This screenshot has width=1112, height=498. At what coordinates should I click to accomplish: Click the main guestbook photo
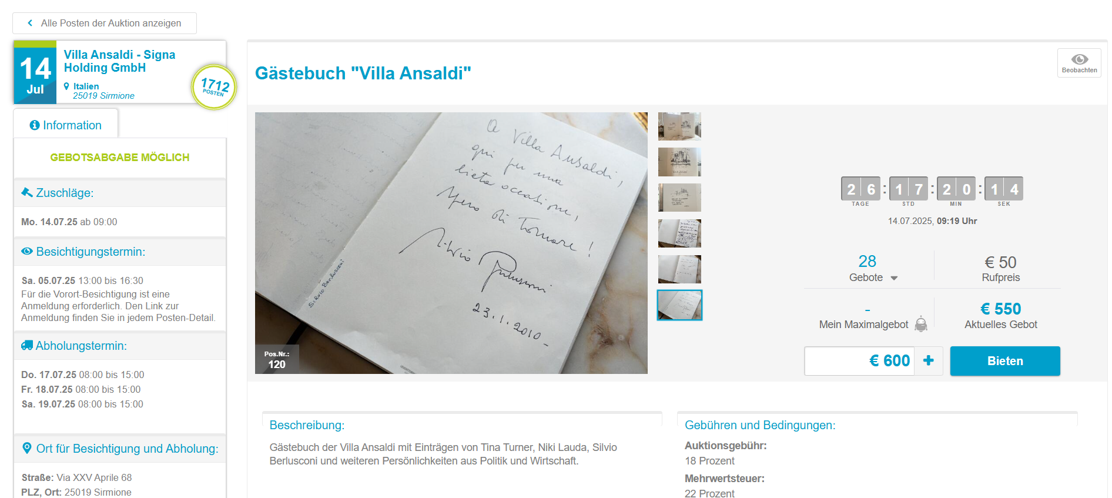coord(451,243)
